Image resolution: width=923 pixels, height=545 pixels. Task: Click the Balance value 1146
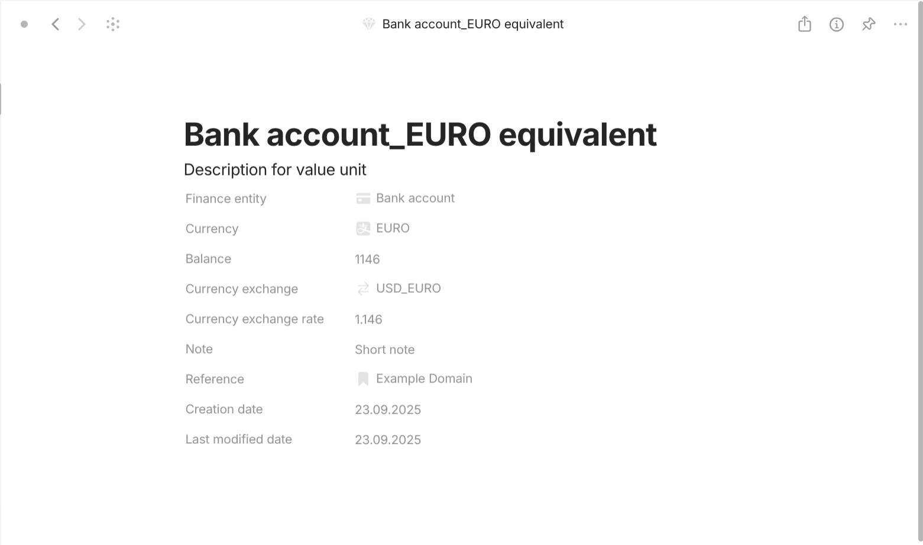point(367,259)
